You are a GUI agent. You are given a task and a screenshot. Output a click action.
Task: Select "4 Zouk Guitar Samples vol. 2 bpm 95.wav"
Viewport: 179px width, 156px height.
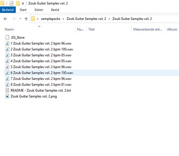(x=41, y=61)
